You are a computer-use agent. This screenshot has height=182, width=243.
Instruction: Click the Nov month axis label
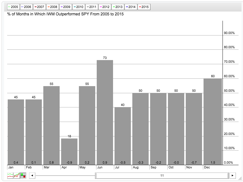(x=189, y=167)
